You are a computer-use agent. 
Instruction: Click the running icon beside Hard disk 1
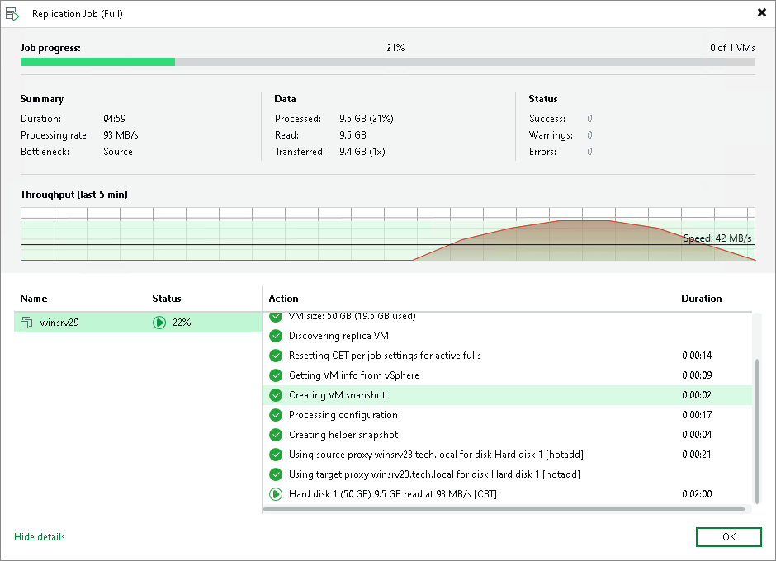coord(276,494)
